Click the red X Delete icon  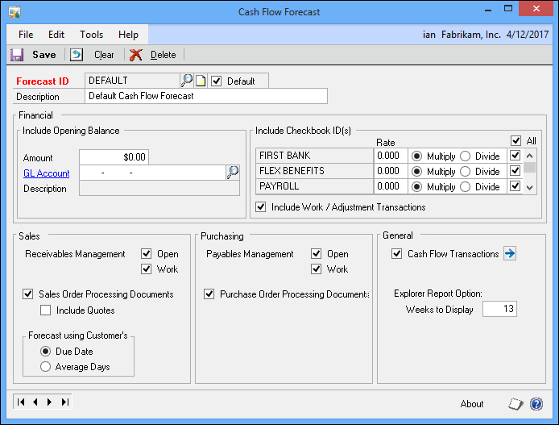point(136,55)
